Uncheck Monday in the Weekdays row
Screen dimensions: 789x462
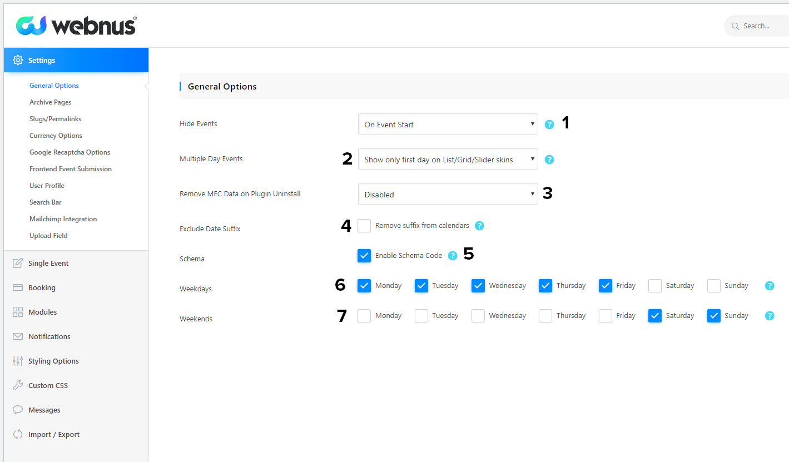point(364,286)
